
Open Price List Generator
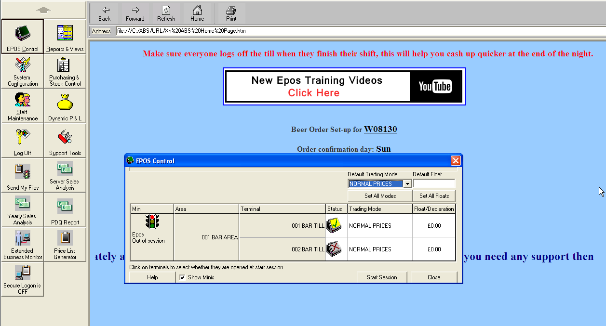click(x=65, y=244)
